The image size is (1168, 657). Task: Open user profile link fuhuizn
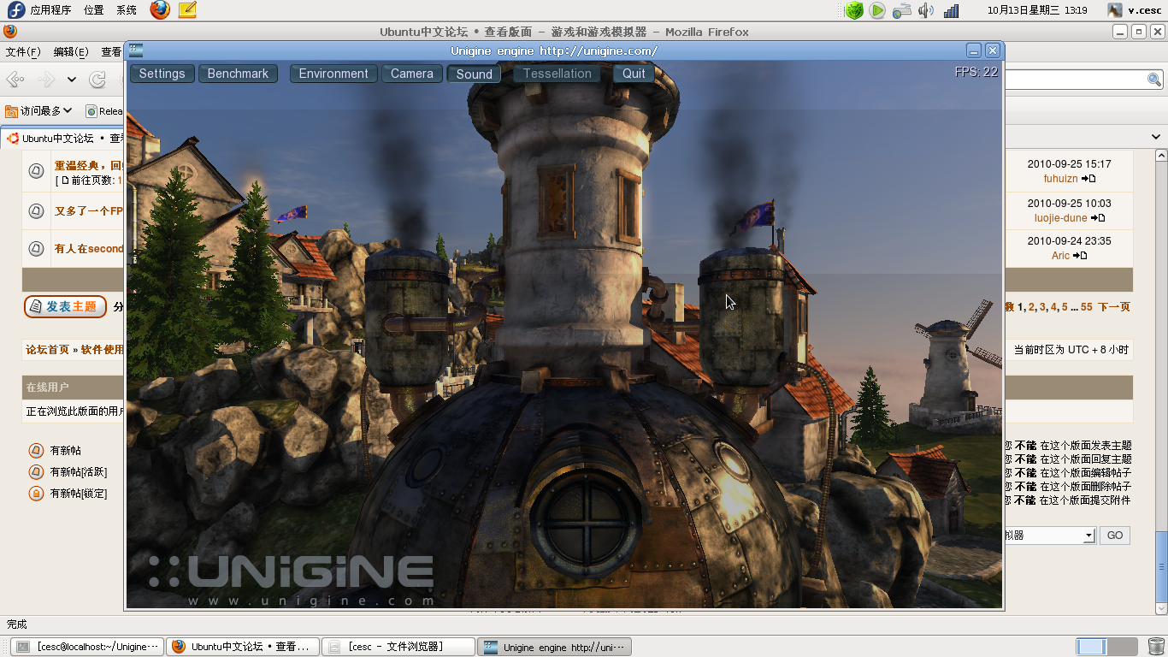1060,179
